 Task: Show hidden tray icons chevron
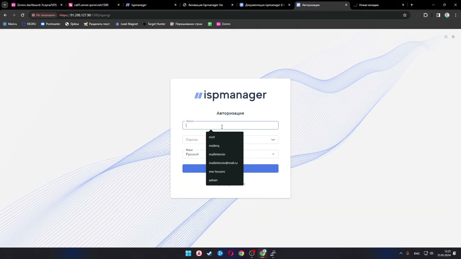pyautogui.click(x=401, y=253)
